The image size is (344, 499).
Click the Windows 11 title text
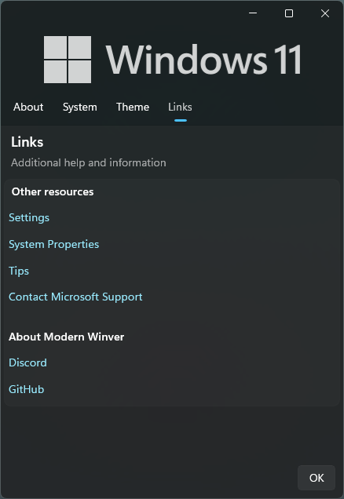203,60
